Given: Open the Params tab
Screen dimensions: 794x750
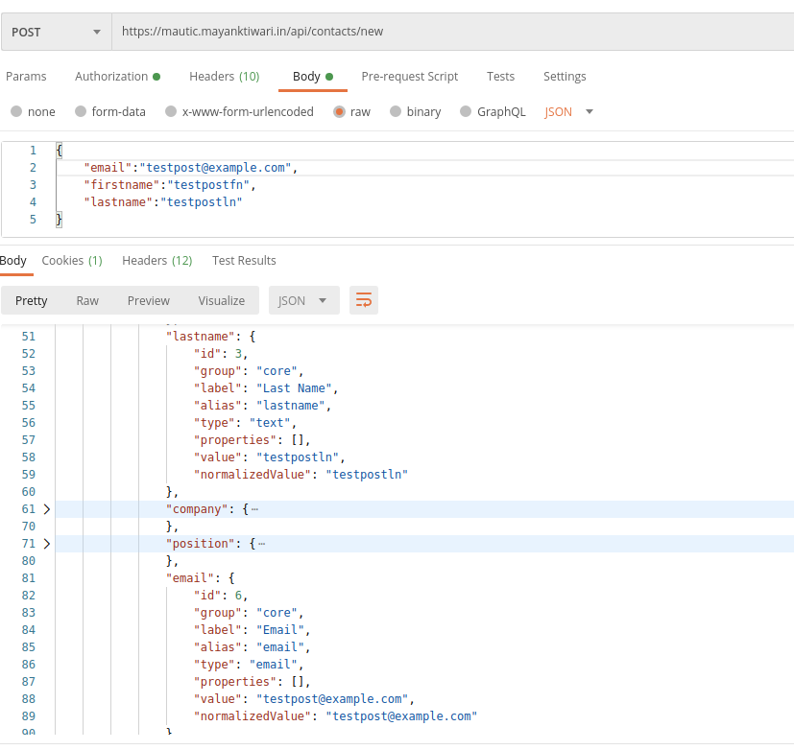Looking at the screenshot, I should tap(26, 77).
